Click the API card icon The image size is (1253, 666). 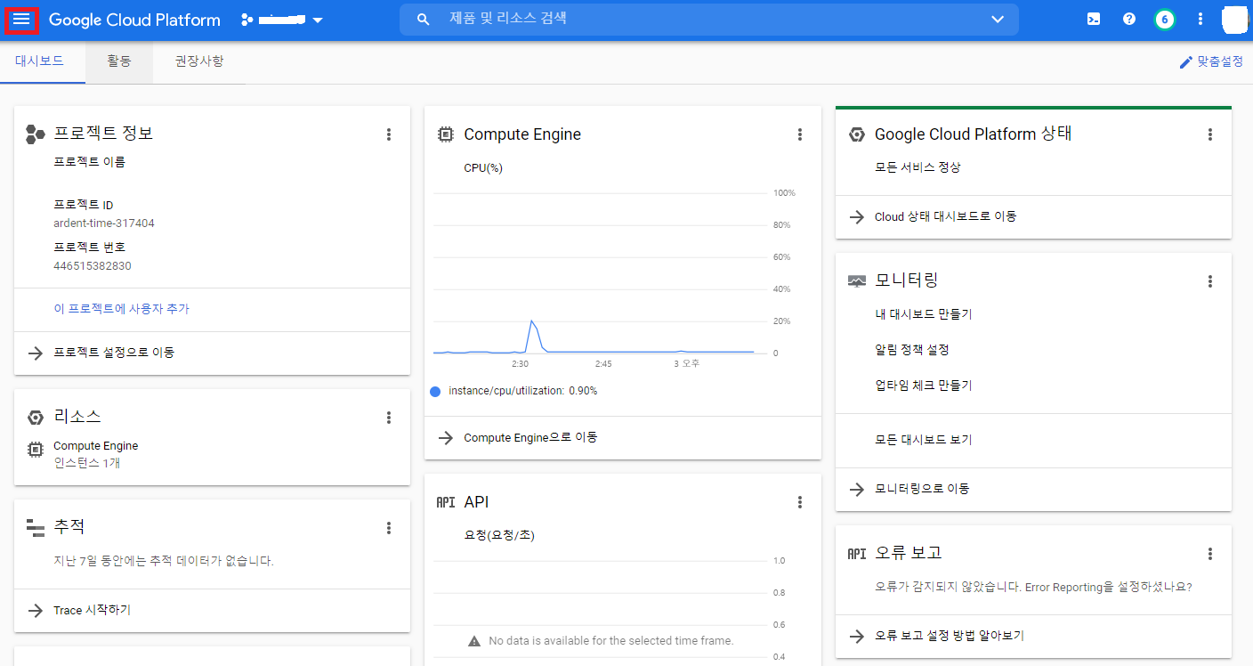446,502
